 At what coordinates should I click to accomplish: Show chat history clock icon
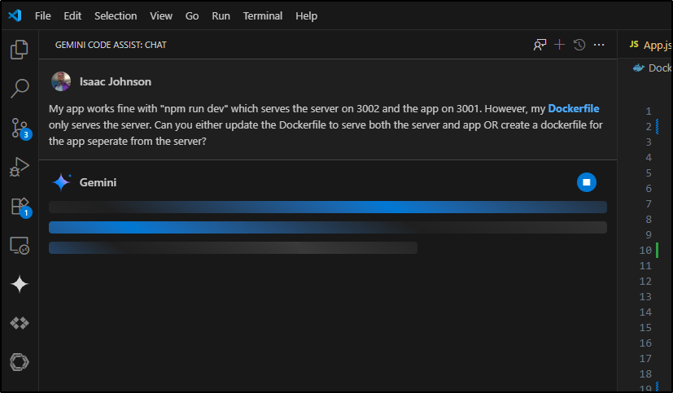pyautogui.click(x=579, y=45)
